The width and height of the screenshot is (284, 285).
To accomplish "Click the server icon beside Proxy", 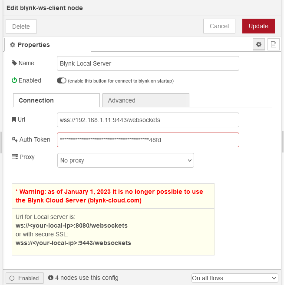I will point(15,157).
